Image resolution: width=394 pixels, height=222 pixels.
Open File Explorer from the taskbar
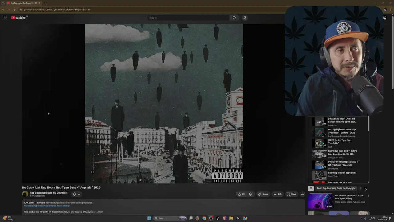pos(231,218)
